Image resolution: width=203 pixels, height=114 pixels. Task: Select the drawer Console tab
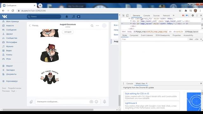(x=130, y=84)
